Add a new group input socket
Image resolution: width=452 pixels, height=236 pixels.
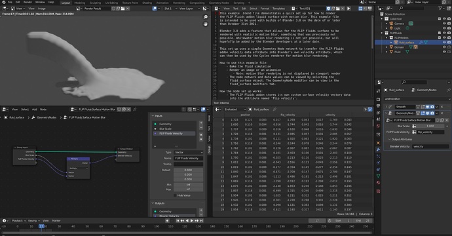tap(201, 123)
